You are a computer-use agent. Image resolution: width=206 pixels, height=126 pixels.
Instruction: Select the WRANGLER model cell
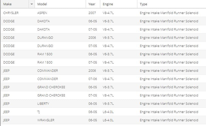tap(46, 120)
